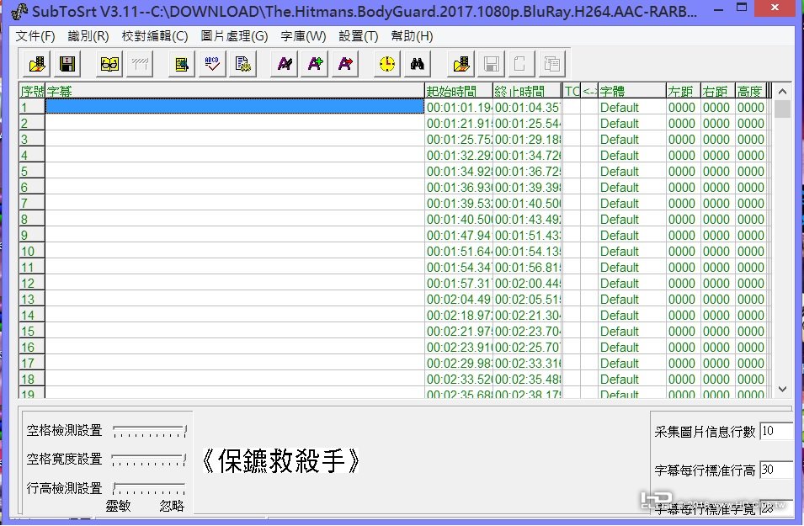The image size is (804, 526).
Task: Click the second folder with filmstrip icon
Action: click(x=461, y=64)
